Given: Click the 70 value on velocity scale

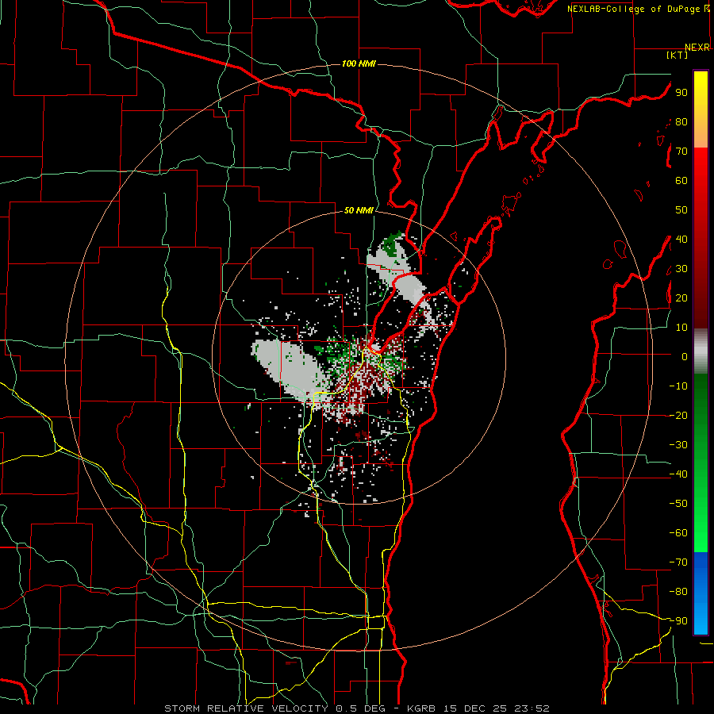Looking at the screenshot, I should tap(681, 152).
